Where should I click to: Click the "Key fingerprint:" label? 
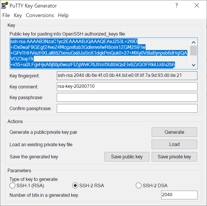(25, 76)
